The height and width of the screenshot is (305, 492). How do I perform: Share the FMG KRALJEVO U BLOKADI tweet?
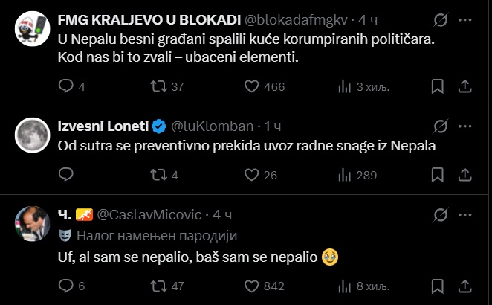465,86
